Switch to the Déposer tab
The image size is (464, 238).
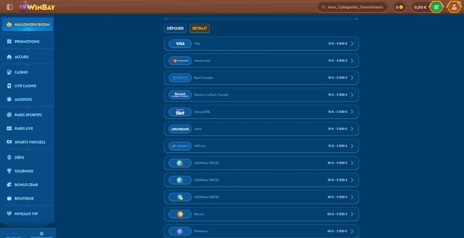[175, 28]
